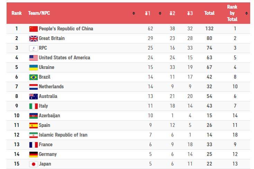
Task: Click the Great Britain flag icon
Action: pos(34,39)
